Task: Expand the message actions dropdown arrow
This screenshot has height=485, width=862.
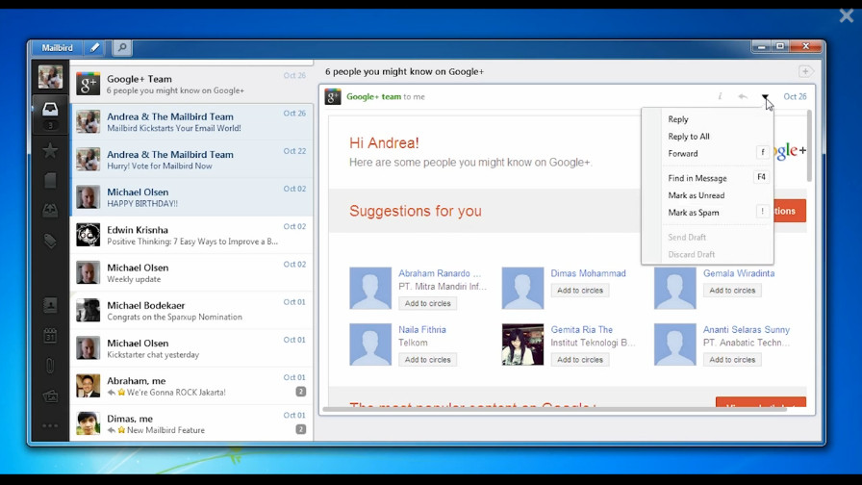Action: [x=766, y=97]
